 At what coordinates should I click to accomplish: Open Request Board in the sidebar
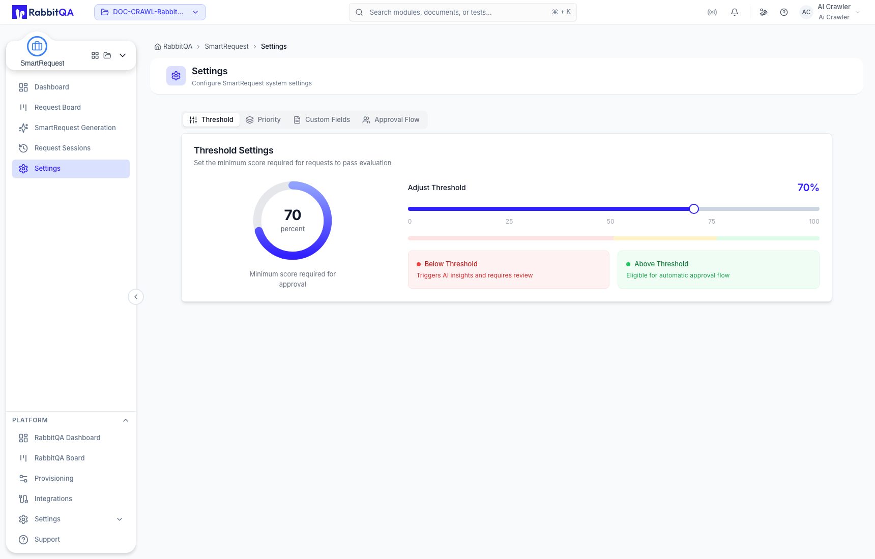[x=71, y=108]
